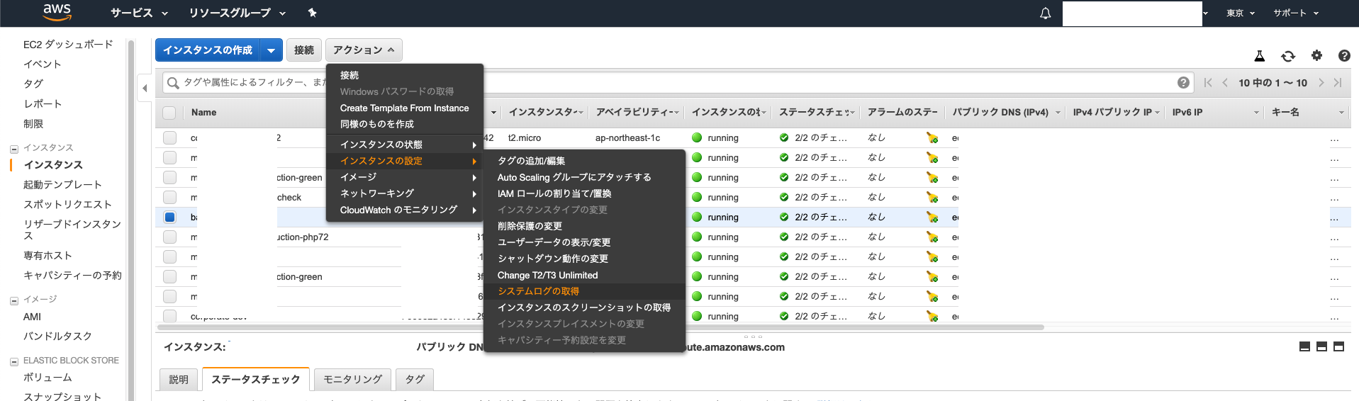Screen dimensions: 1359x401
Task: Choose インスタンスのスクリーンショットの取得
Action: (584, 307)
